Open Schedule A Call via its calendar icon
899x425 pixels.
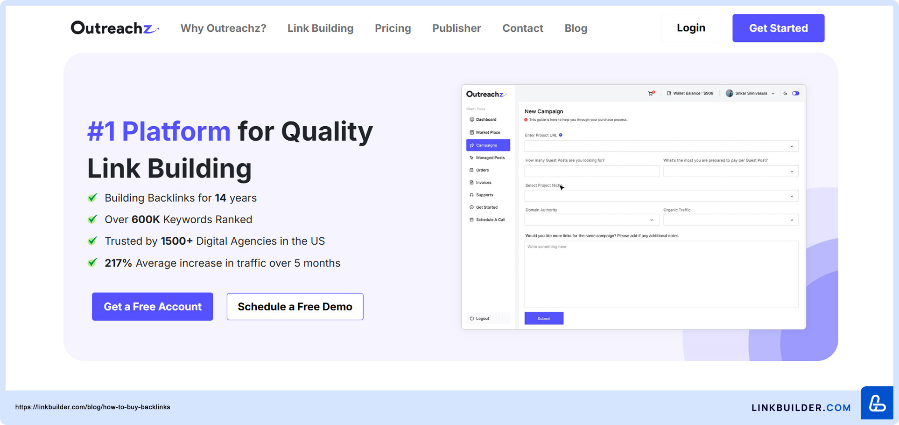(x=471, y=220)
